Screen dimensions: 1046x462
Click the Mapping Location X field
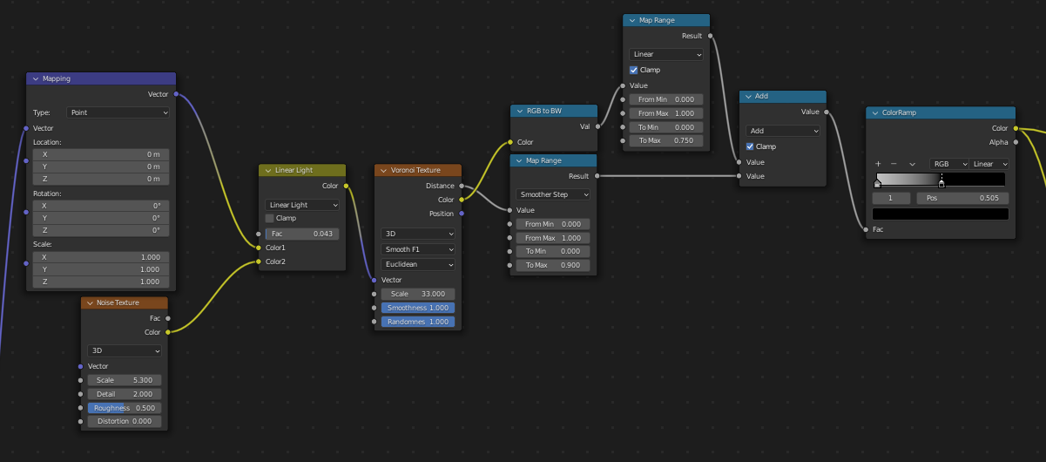coord(101,154)
